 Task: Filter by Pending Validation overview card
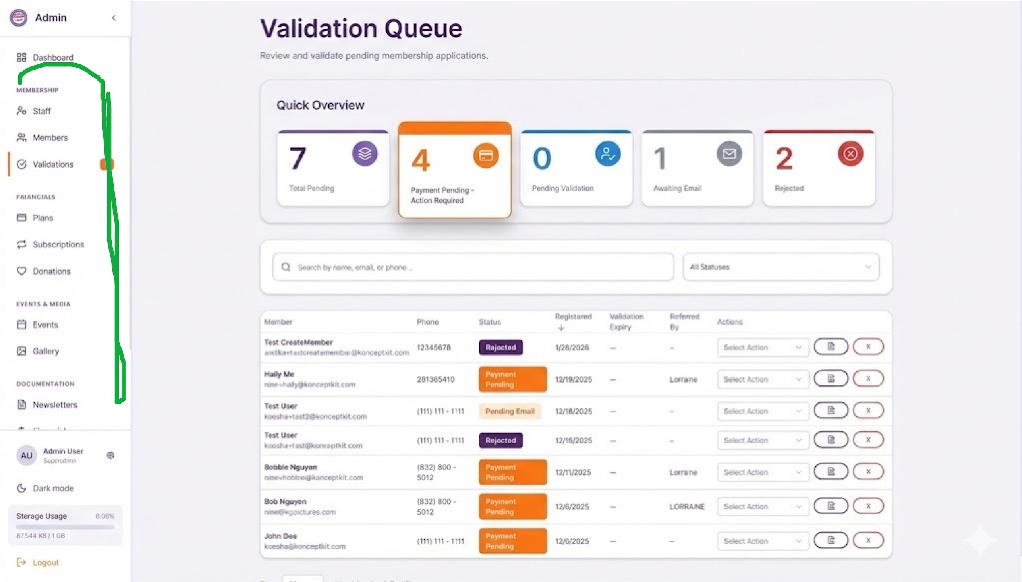(x=576, y=168)
